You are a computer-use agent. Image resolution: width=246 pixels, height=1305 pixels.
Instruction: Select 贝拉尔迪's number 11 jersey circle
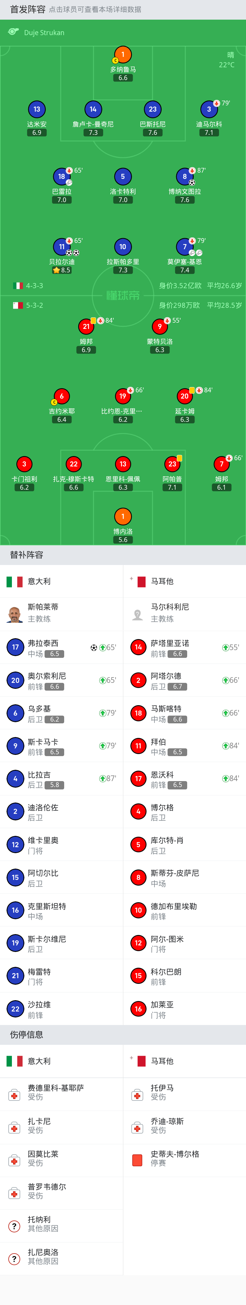pyautogui.click(x=61, y=247)
